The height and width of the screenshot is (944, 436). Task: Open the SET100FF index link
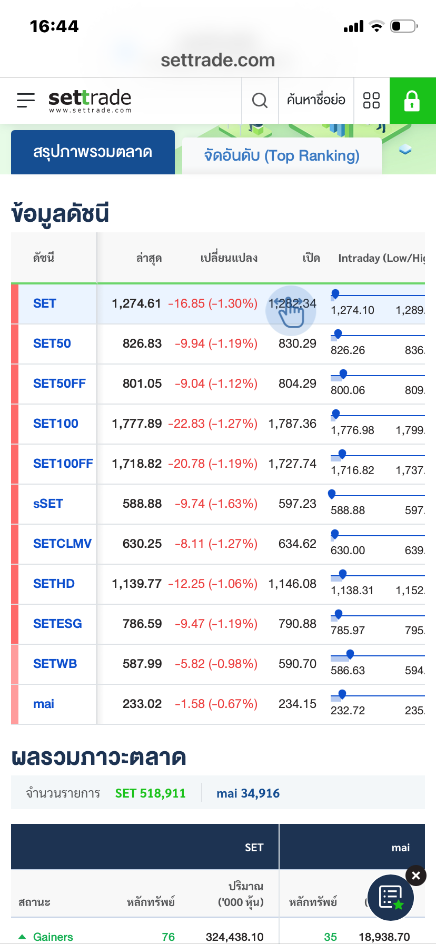[63, 464]
